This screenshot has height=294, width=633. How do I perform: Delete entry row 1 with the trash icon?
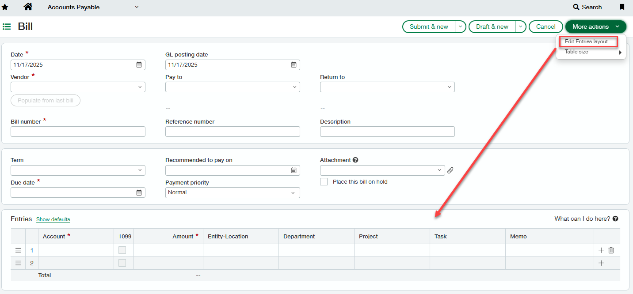(x=611, y=250)
